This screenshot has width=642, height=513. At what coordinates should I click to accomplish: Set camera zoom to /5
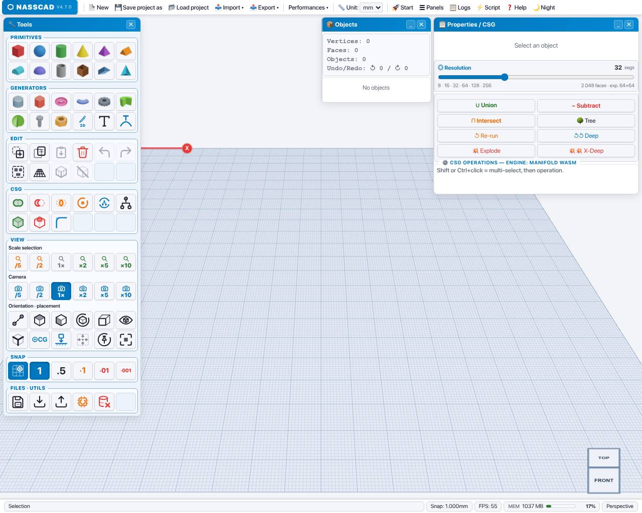[18, 291]
